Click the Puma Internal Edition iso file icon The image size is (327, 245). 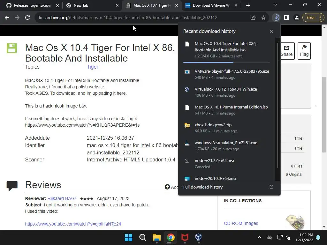coord(187,108)
